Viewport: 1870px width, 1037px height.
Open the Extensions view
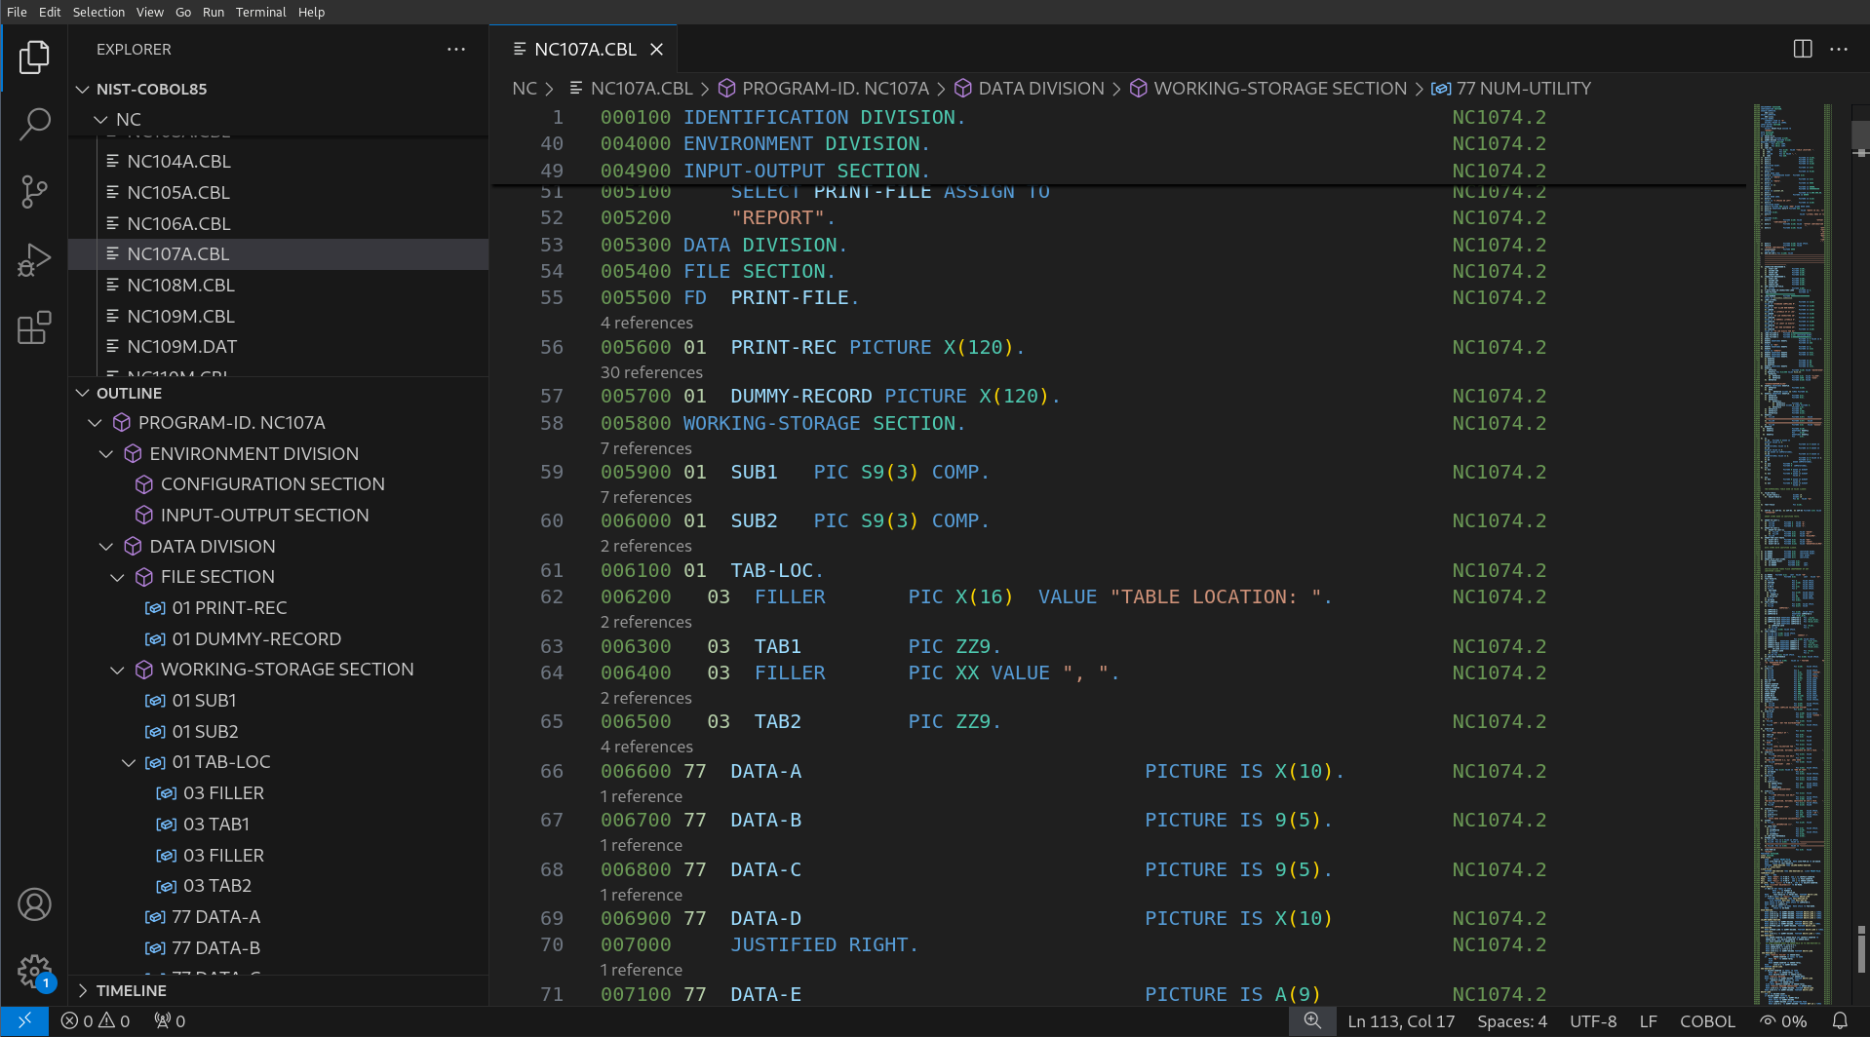[34, 328]
